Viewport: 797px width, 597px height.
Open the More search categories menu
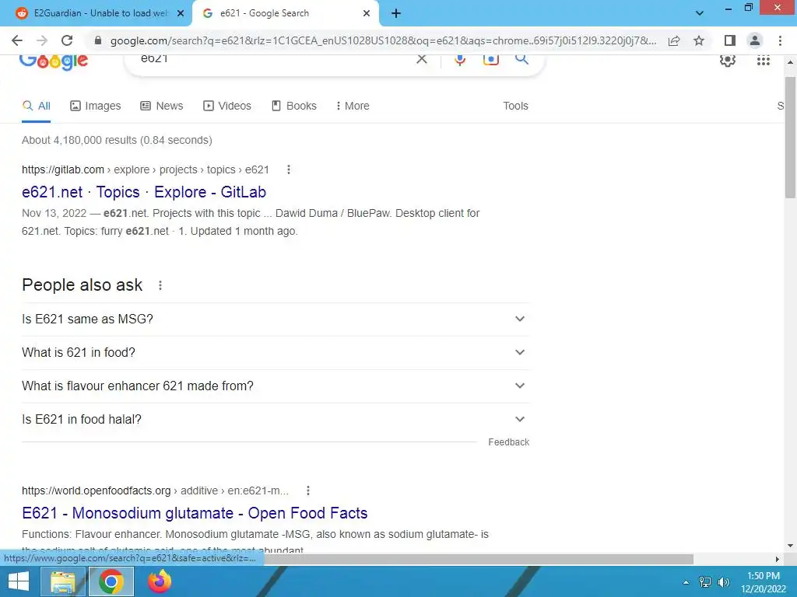353,106
